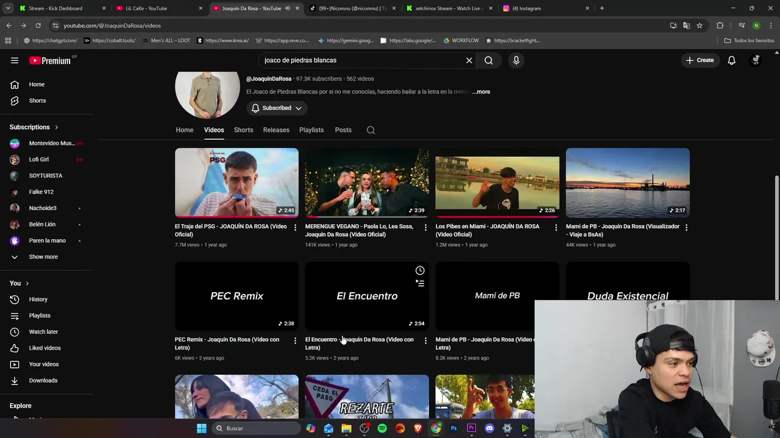Click the search magnifier button
780x438 pixels.
point(489,60)
